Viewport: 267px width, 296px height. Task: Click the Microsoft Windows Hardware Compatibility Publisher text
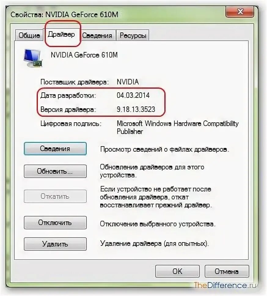177,128
